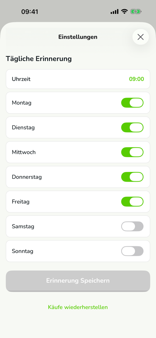Tap the cellular signal bars icon
Viewport: 156px width, 338px height.
pos(114,12)
